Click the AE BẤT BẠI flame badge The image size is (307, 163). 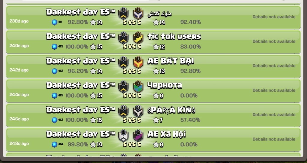click(x=138, y=62)
